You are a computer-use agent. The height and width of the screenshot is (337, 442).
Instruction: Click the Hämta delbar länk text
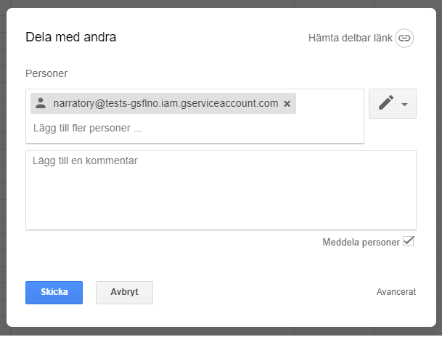click(350, 38)
